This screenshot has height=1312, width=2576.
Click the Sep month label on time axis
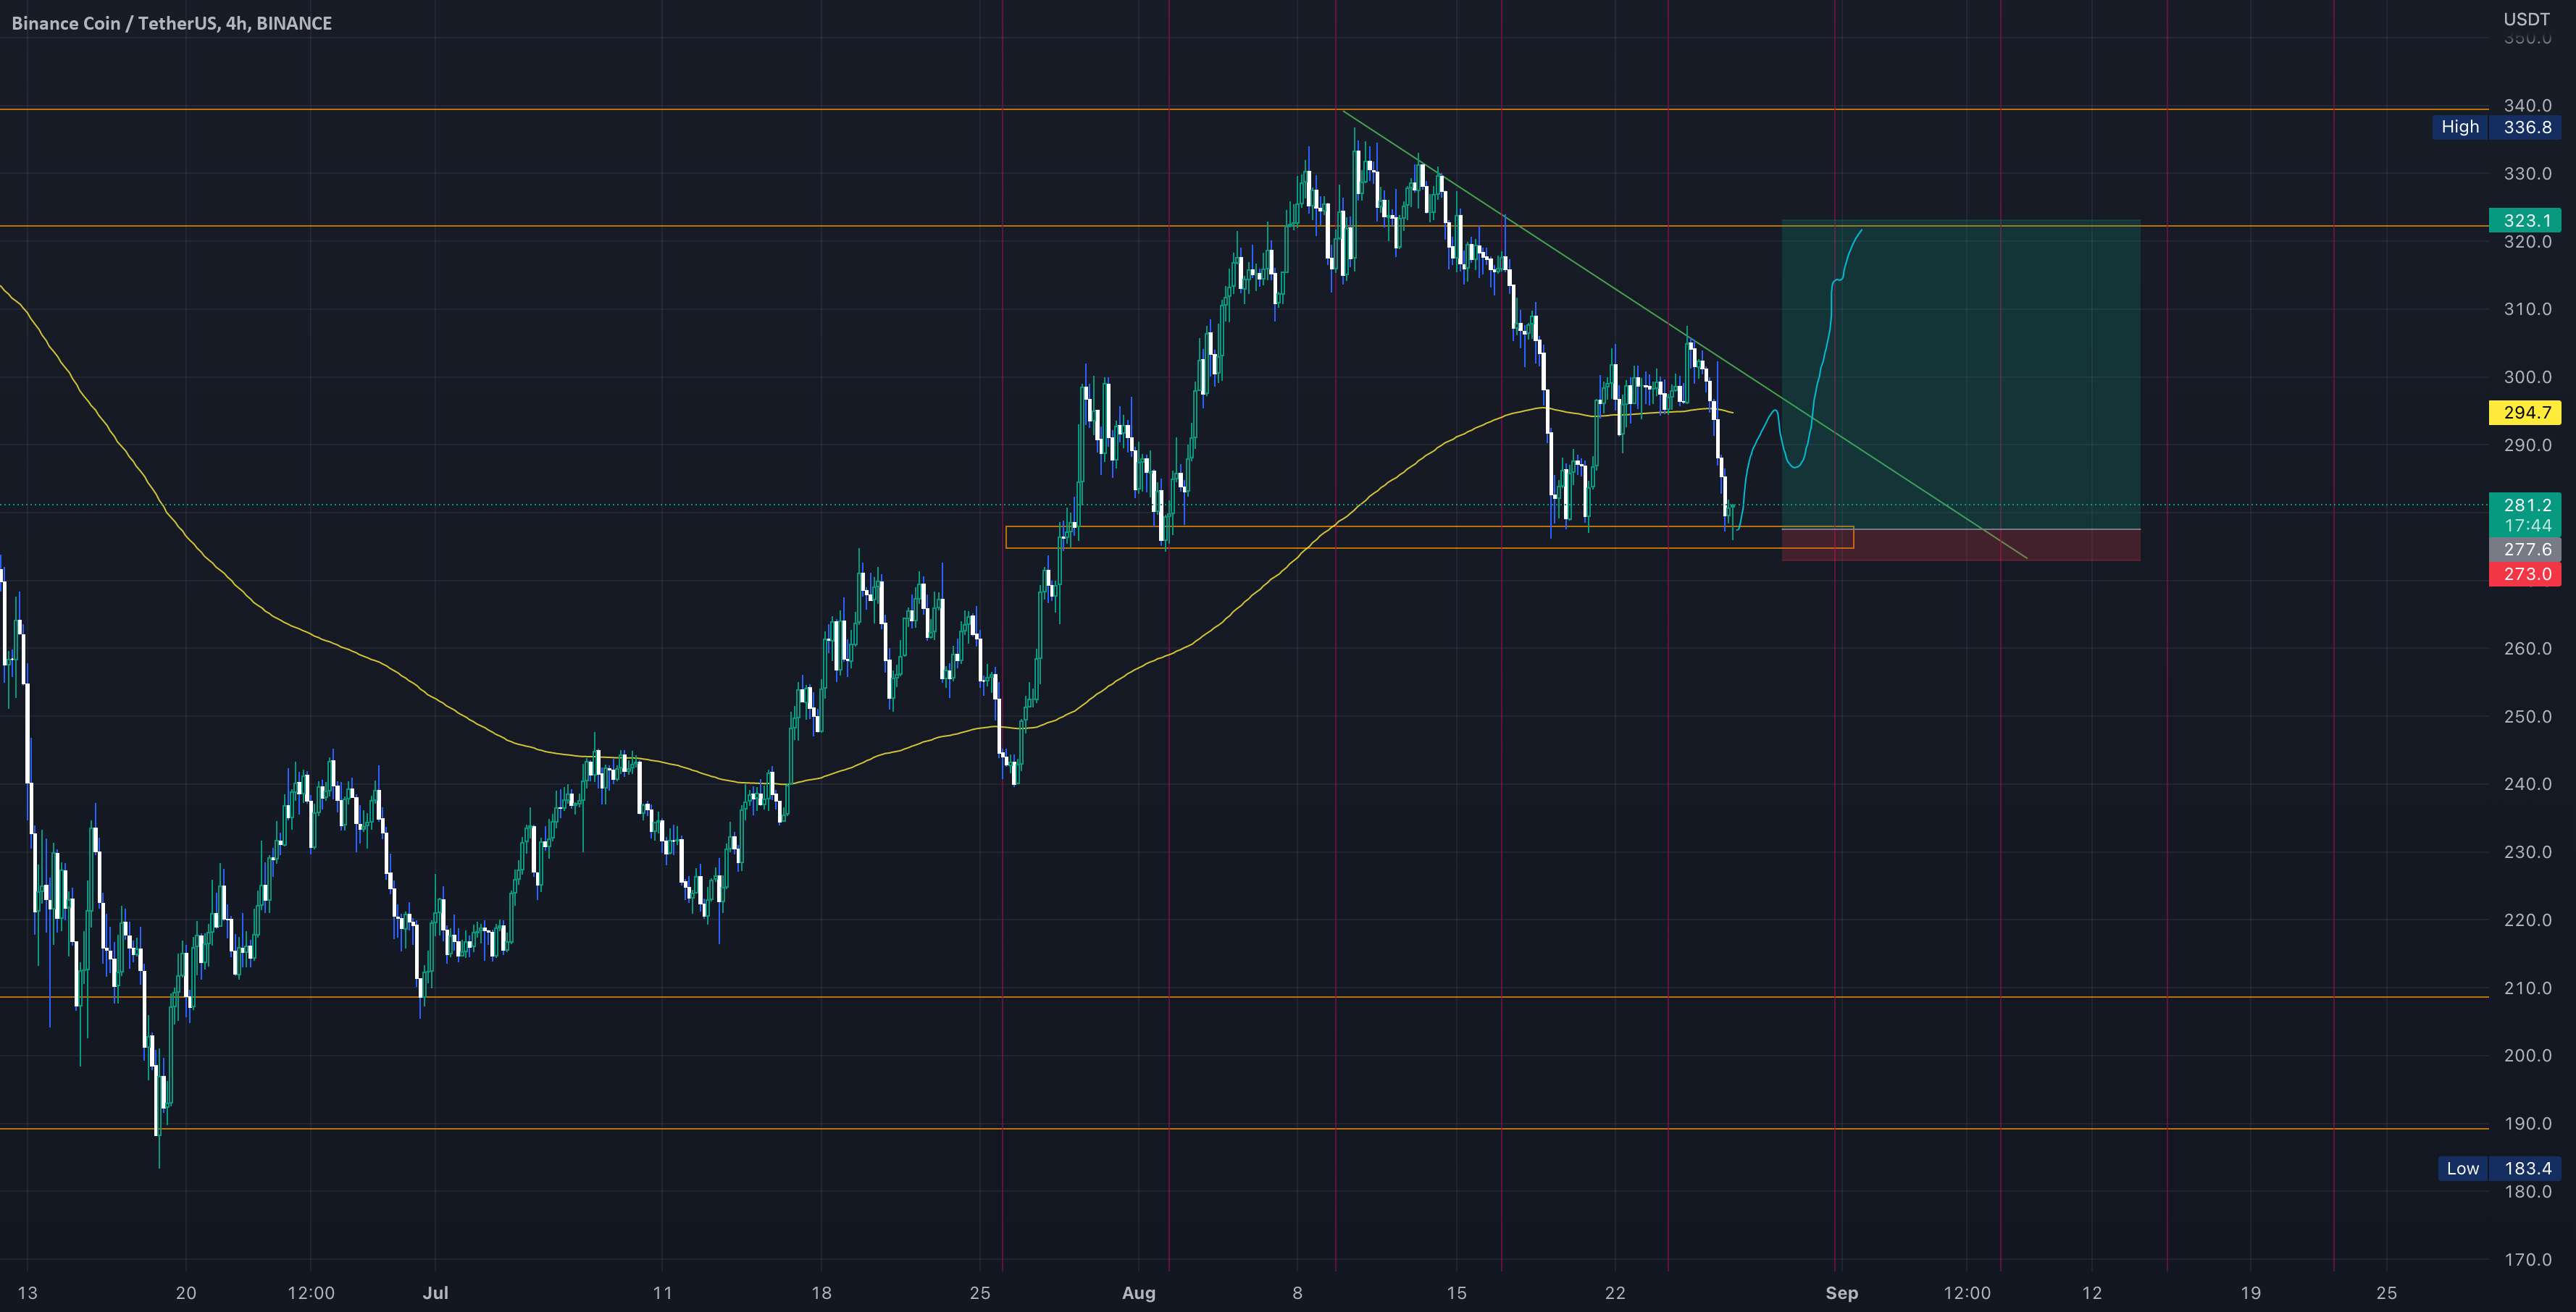tap(1841, 1293)
